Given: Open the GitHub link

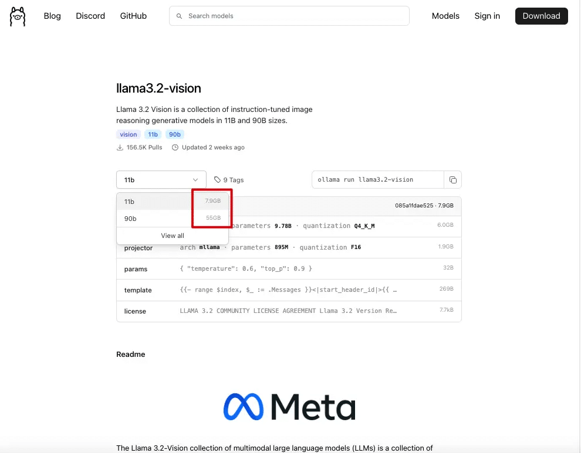Looking at the screenshot, I should tap(133, 16).
